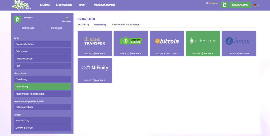Click Einzahlung in the sidebar Finanzdaten
The image size is (270, 136).
(42, 79)
